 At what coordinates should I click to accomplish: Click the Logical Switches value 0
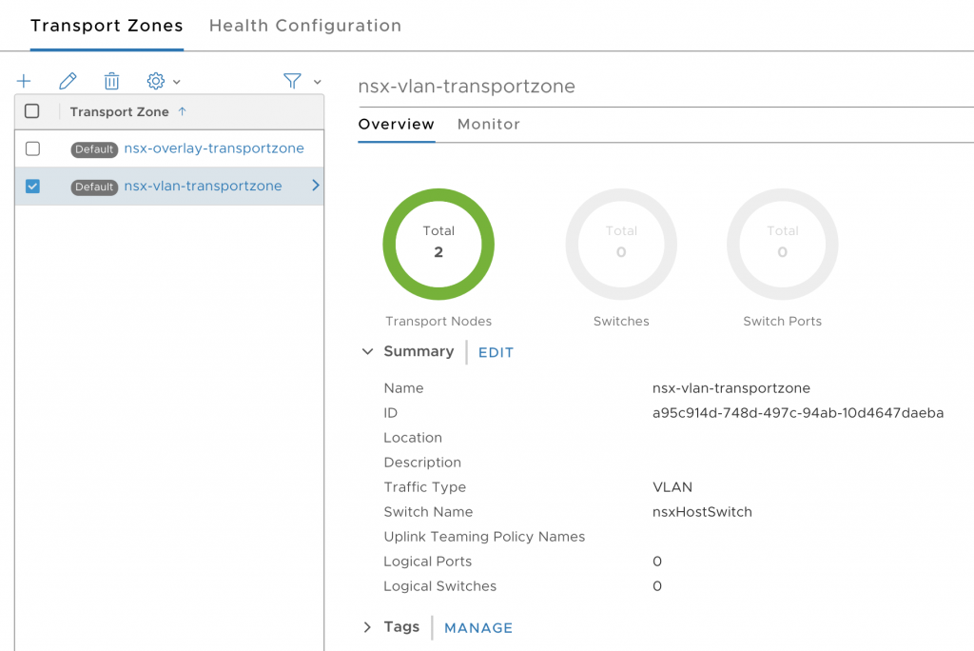pos(657,586)
